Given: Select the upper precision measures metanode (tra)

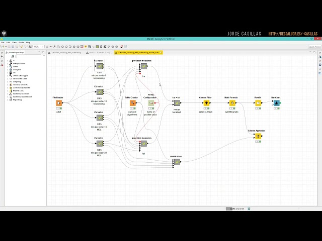Looking at the screenshot, I should (144, 66).
